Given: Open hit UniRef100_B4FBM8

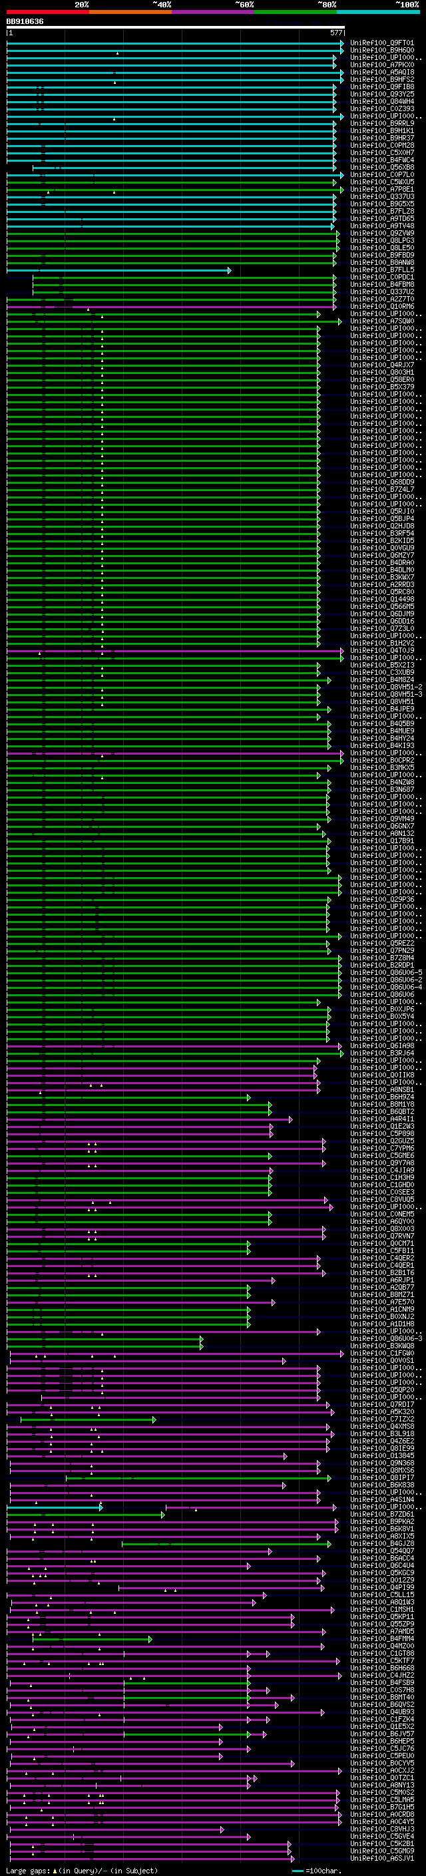Looking at the screenshot, I should [382, 284].
